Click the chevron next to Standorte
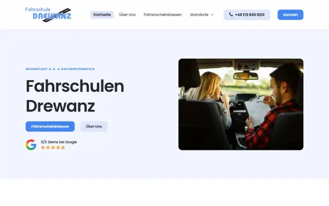The width and height of the screenshot is (329, 206). [x=212, y=15]
